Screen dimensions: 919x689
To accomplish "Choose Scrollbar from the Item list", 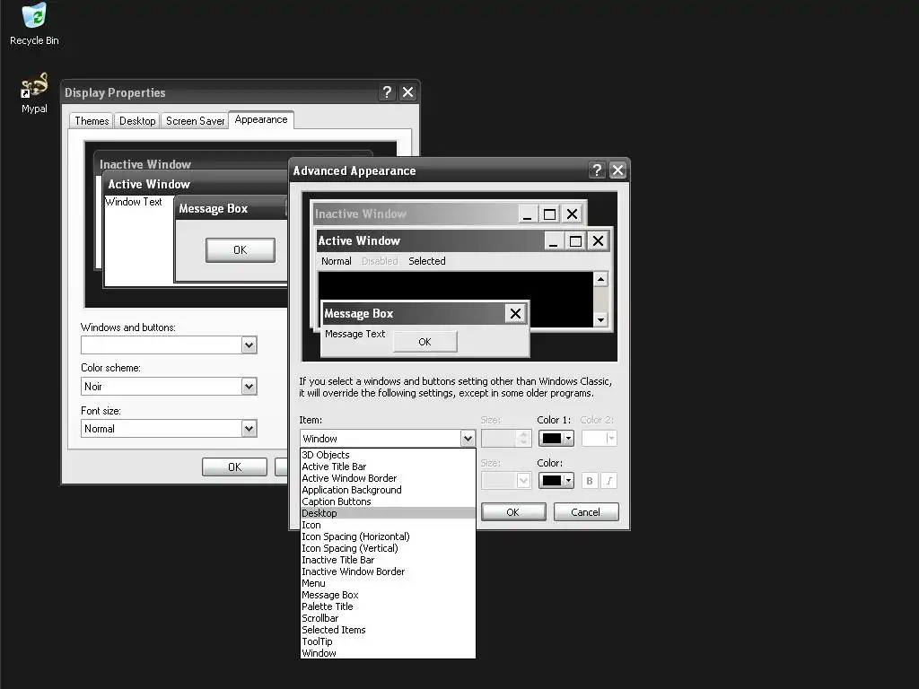I will click(x=388, y=618).
